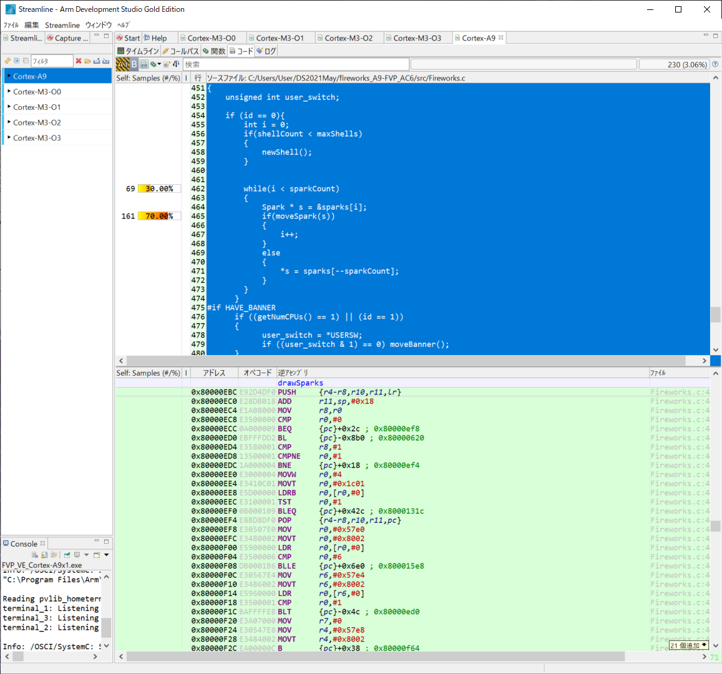Image resolution: width=722 pixels, height=674 pixels.
Task: Click the import capture icon
Action: pos(106,61)
